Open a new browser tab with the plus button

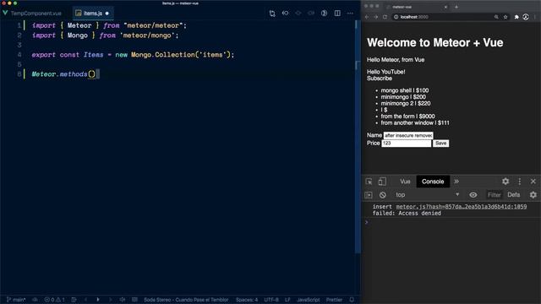456,7
